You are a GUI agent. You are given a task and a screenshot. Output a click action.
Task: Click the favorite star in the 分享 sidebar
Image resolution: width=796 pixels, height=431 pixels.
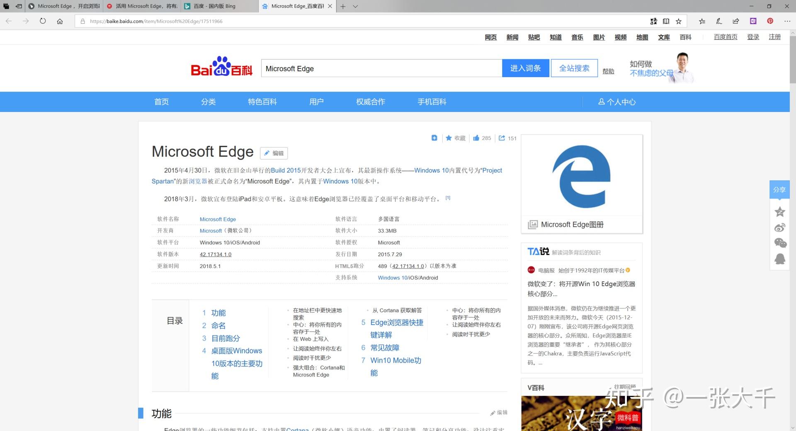(x=779, y=212)
